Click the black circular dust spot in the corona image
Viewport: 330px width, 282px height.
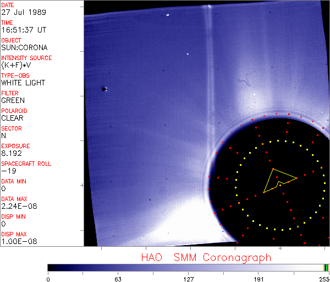click(x=104, y=89)
